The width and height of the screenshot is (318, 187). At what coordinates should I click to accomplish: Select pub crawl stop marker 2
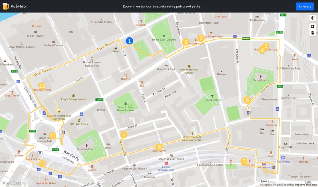(185, 42)
